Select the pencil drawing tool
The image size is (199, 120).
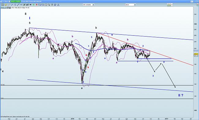pyautogui.click(x=9, y=5)
